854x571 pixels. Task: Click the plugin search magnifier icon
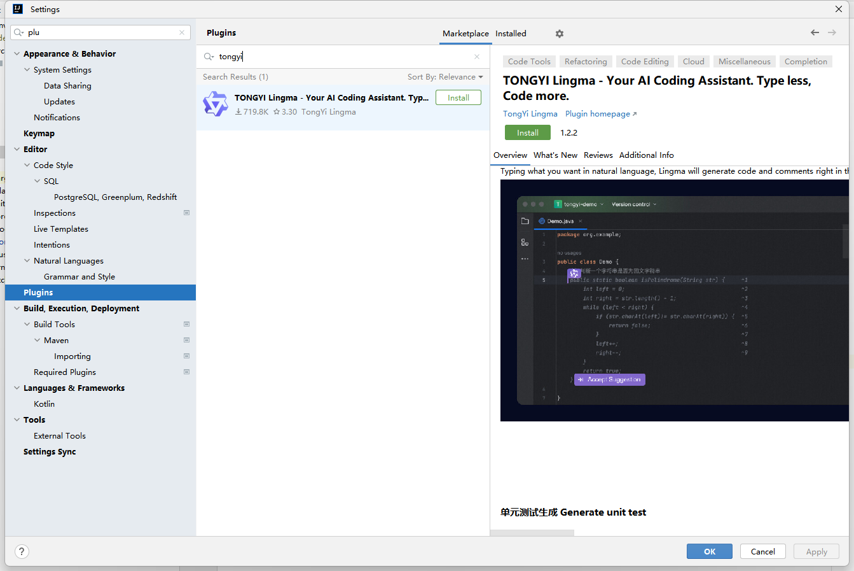coord(209,57)
